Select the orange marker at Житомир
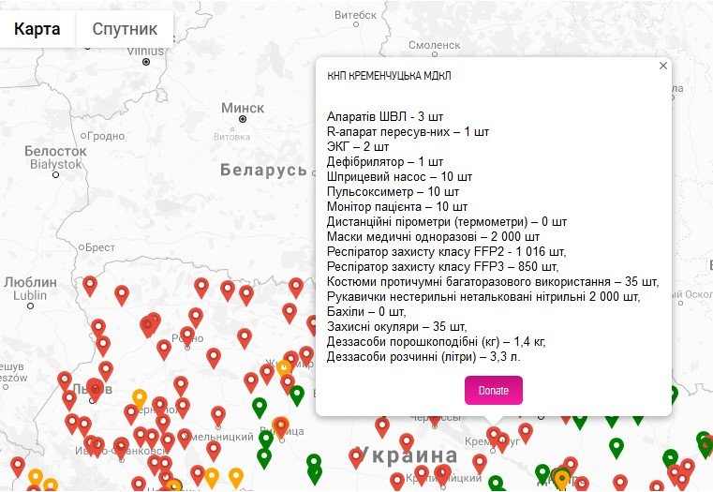 tap(283, 369)
